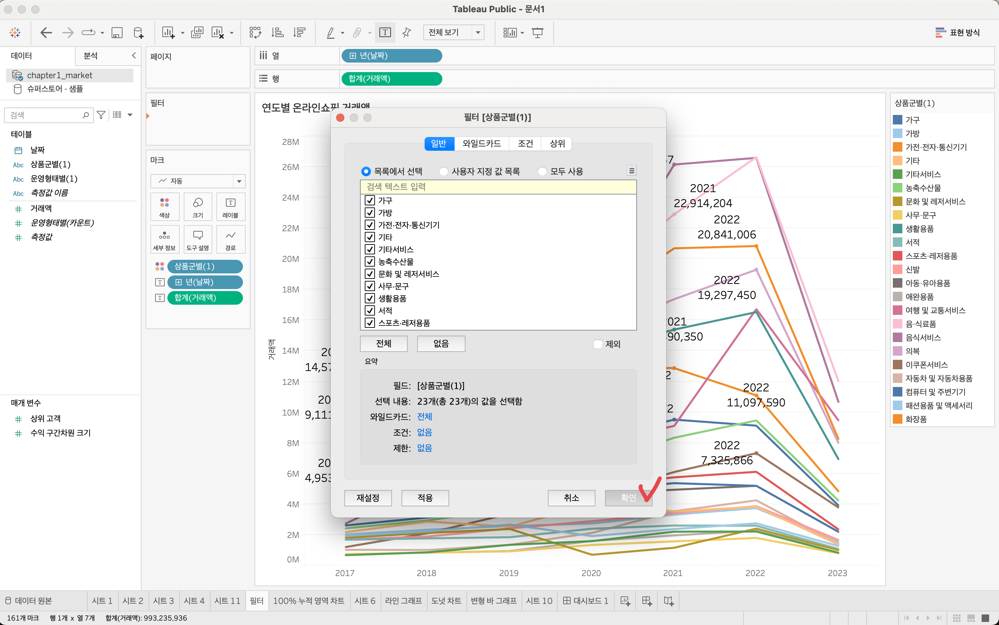The image size is (999, 625).
Task: Uncheck the 가구 checkbox in filter list
Action: point(370,201)
